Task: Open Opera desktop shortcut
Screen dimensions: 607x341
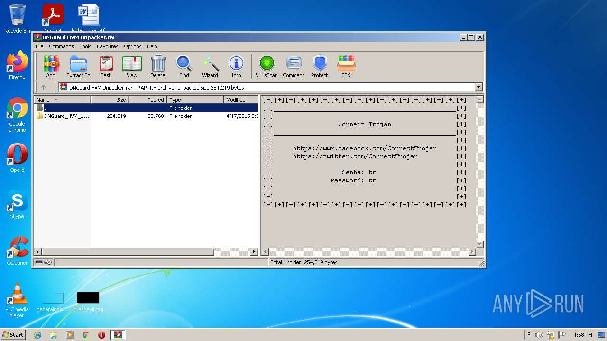Action: 17,158
